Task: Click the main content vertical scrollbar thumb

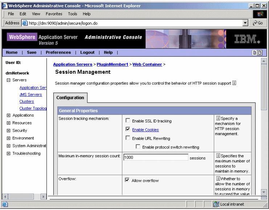Action: pos(264,87)
